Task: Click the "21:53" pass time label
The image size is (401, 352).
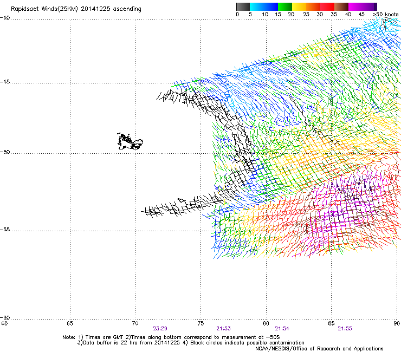Action: tap(223, 329)
